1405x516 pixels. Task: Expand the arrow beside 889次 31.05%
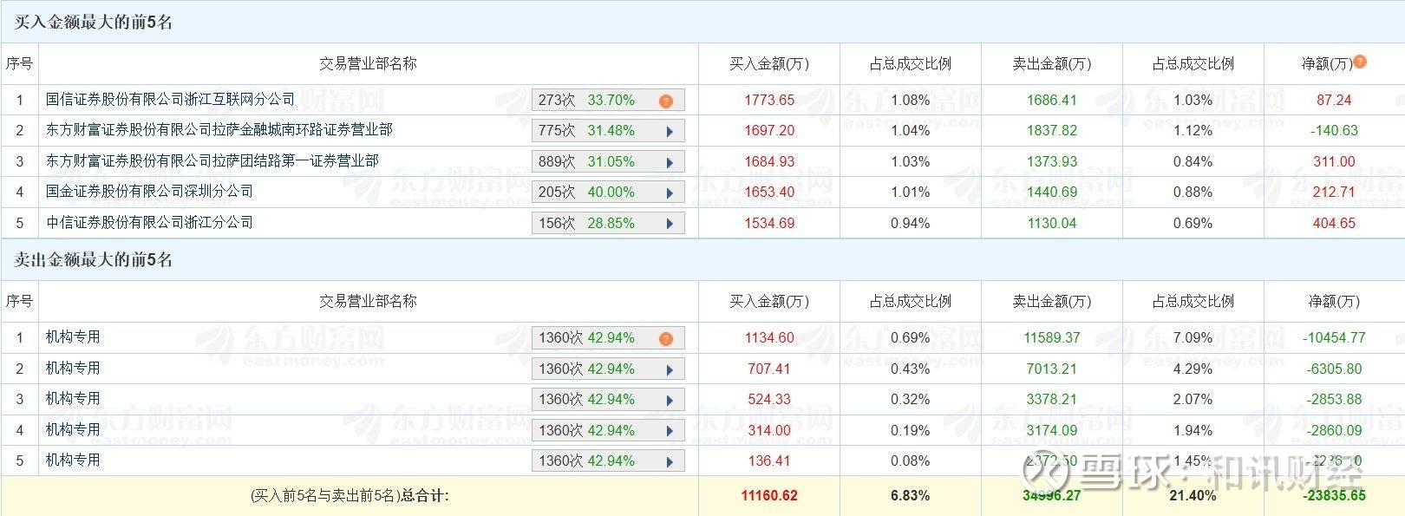coord(670,162)
